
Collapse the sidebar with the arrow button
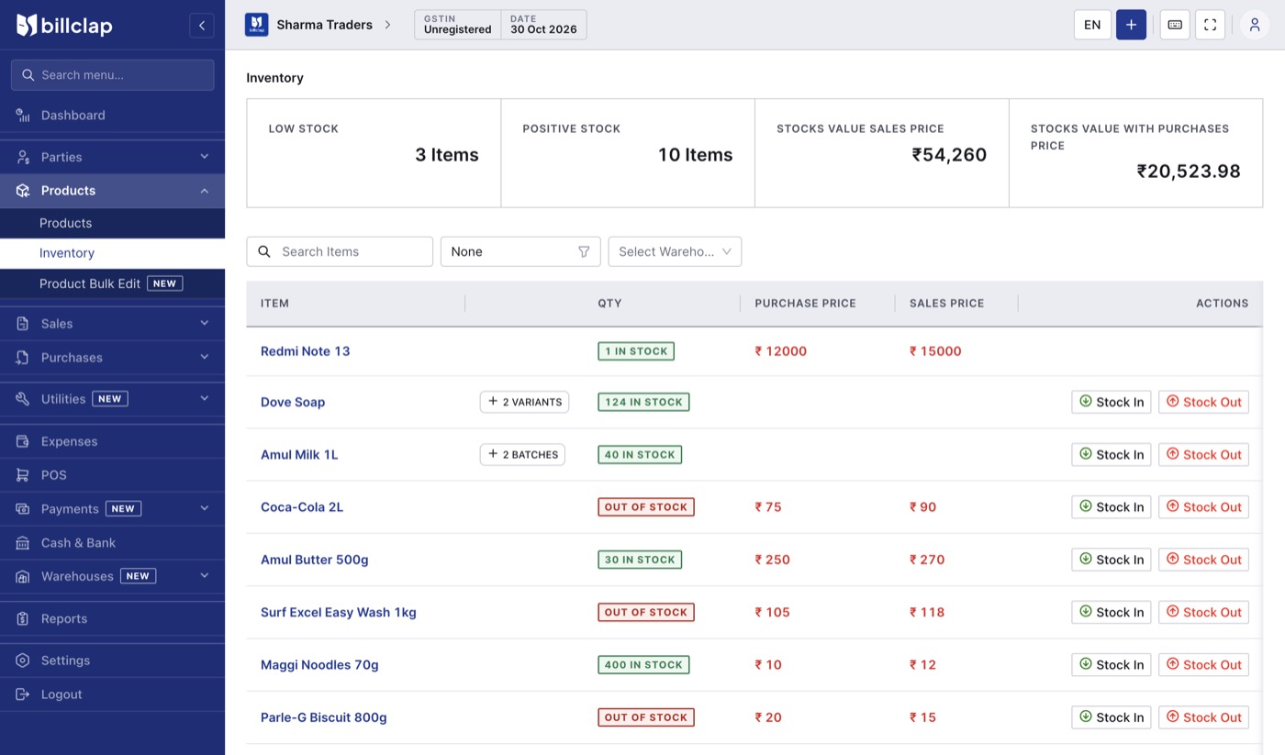202,25
